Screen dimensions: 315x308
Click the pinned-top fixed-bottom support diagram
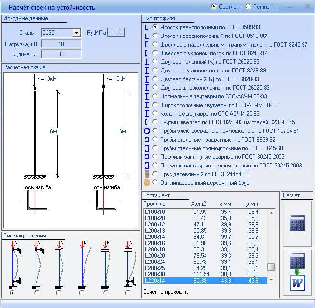[x=38, y=264]
